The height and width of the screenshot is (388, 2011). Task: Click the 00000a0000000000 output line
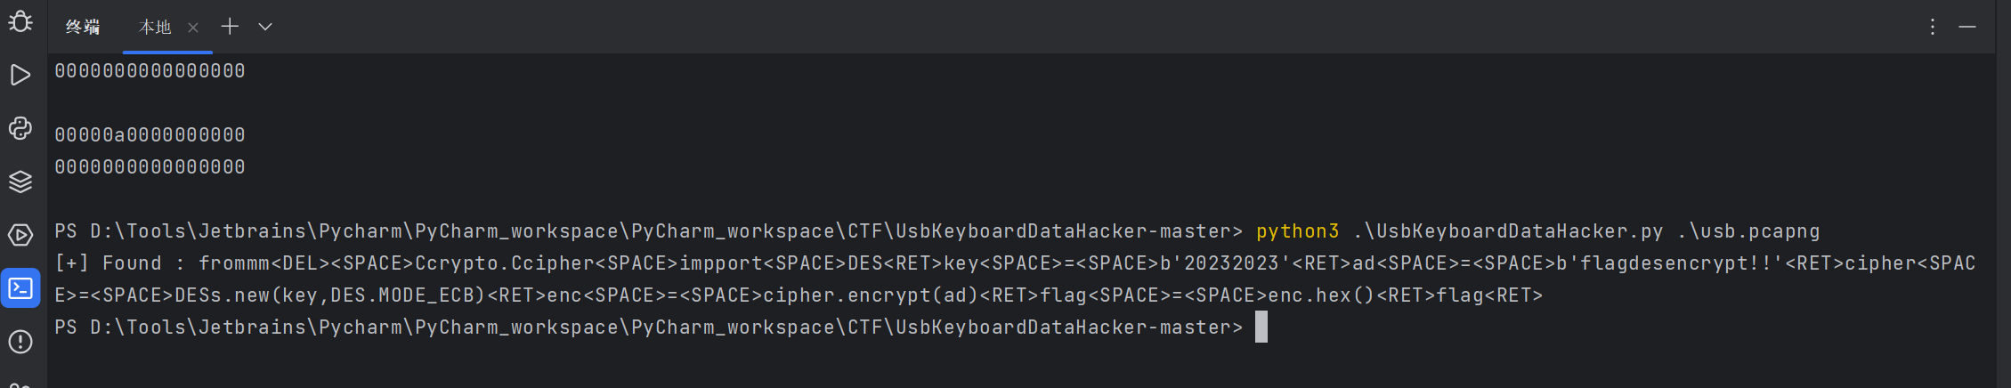pos(150,135)
